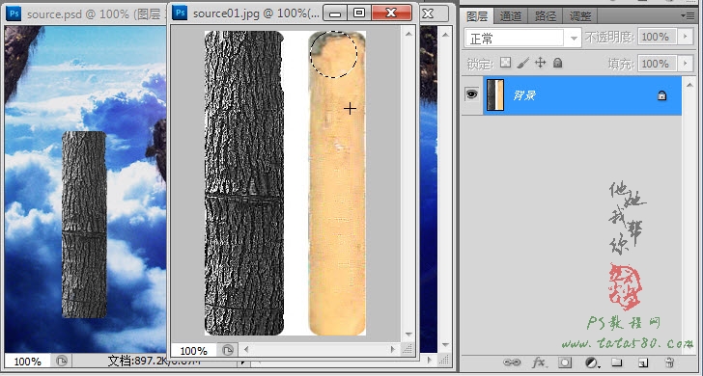Add a layer mask
The image size is (703, 376).
[x=565, y=363]
